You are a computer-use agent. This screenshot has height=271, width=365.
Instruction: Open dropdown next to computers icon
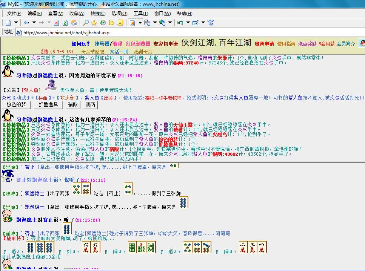click(x=155, y=23)
